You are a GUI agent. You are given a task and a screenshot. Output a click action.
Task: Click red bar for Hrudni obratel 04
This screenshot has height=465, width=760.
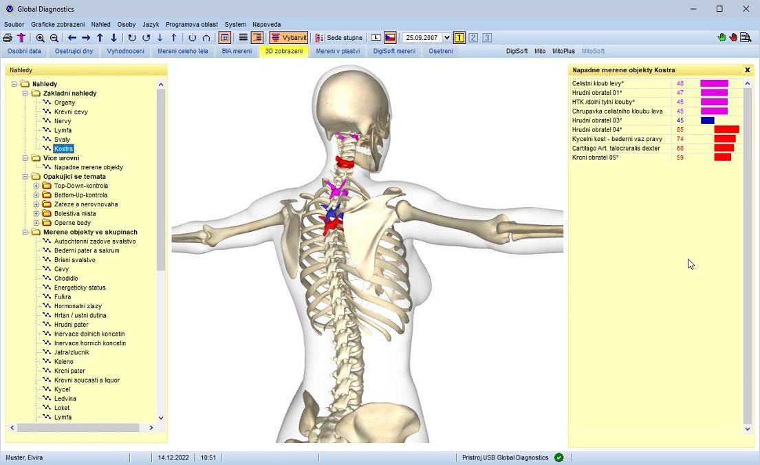[x=726, y=129]
